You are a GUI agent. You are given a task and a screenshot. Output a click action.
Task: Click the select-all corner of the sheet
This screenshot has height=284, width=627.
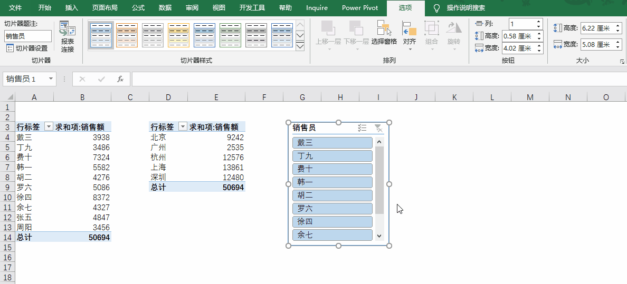tap(7, 97)
